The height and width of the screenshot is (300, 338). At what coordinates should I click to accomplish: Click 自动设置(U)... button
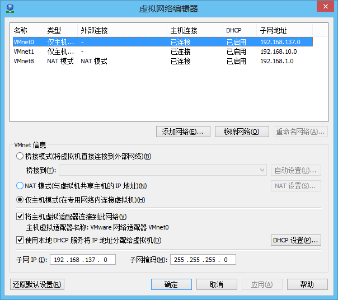pyautogui.click(x=295, y=170)
